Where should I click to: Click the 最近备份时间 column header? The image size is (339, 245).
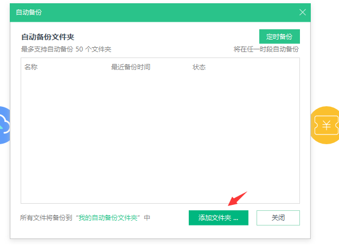131,67
